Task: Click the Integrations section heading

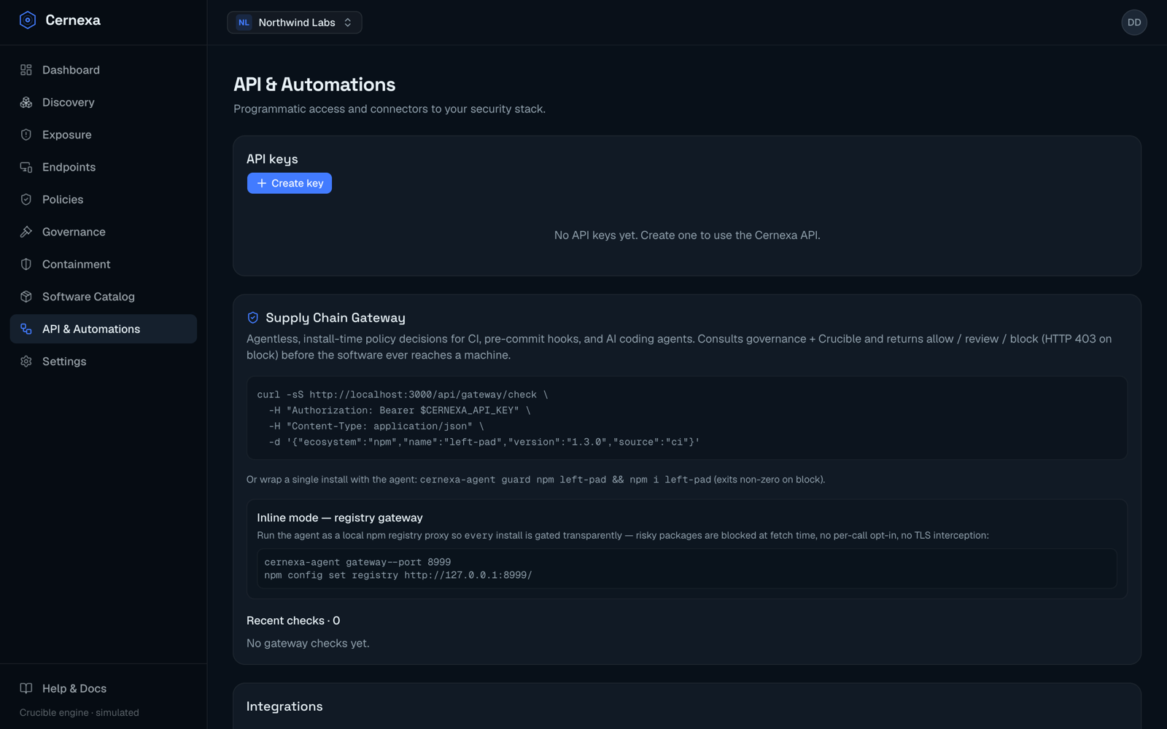Action: [x=284, y=706]
